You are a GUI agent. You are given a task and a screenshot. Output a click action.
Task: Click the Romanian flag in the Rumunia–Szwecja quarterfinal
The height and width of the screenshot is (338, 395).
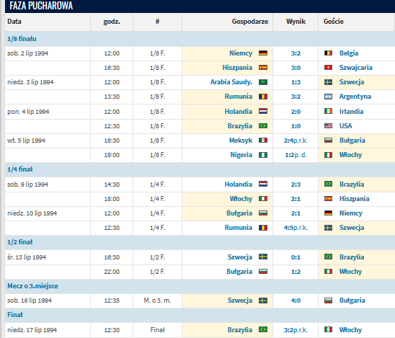(x=263, y=228)
